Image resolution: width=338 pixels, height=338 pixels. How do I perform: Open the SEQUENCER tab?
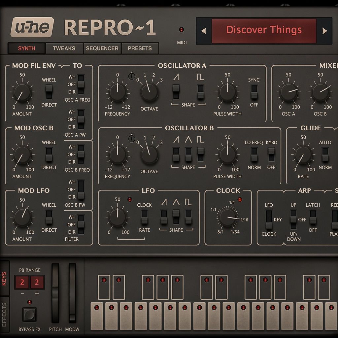click(x=102, y=48)
